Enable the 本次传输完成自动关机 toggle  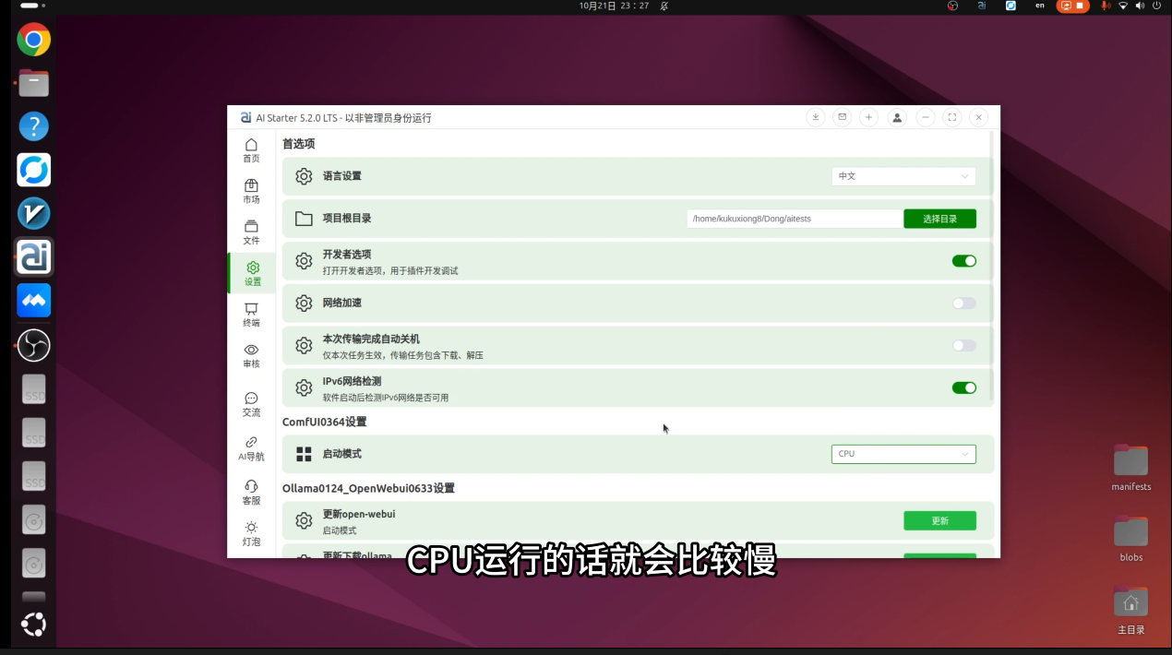pyautogui.click(x=964, y=346)
